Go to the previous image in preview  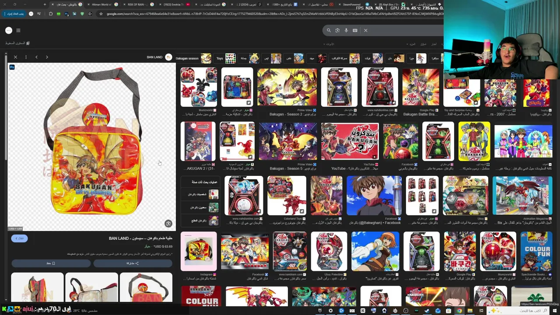click(x=36, y=57)
